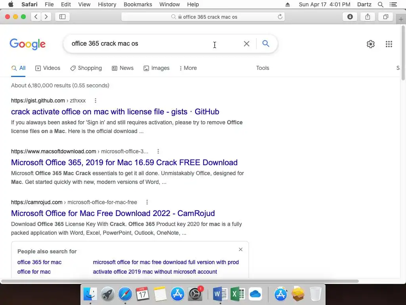This screenshot has height=305, width=406.
Task: Open the History menu
Action: tap(107, 4)
